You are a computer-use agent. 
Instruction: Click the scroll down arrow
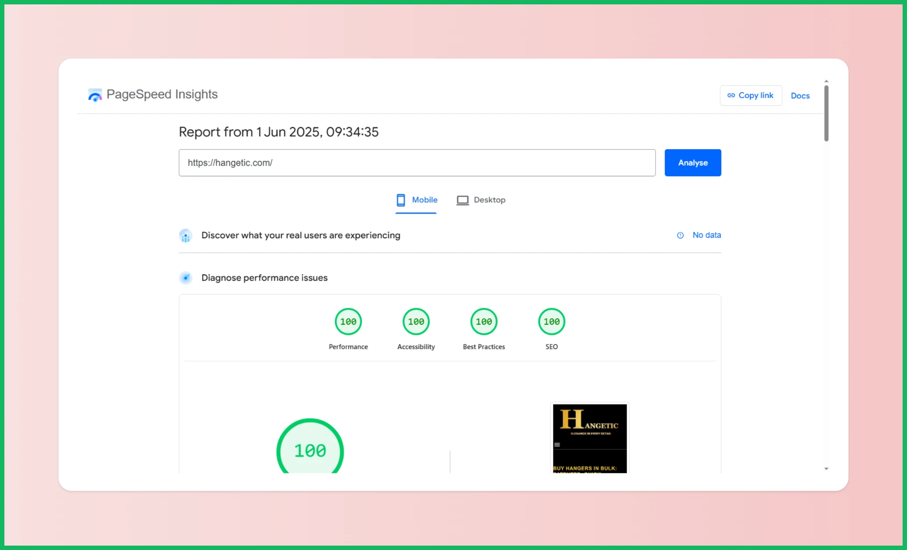click(x=826, y=469)
